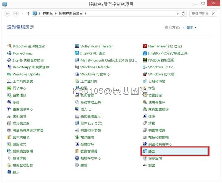Viewport: 222px width, 183px height.
Task: Expand the chevron after 控制台 breadcrumb
Action: click(56, 13)
